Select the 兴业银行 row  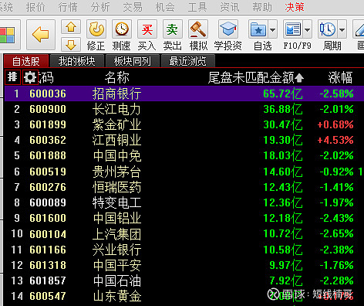tap(184, 250)
